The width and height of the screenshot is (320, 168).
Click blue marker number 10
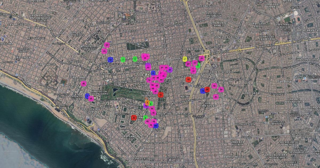click(156, 125)
